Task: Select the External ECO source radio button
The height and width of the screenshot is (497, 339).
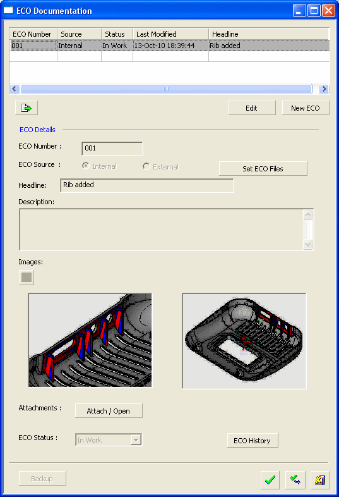Action: pyautogui.click(x=146, y=166)
